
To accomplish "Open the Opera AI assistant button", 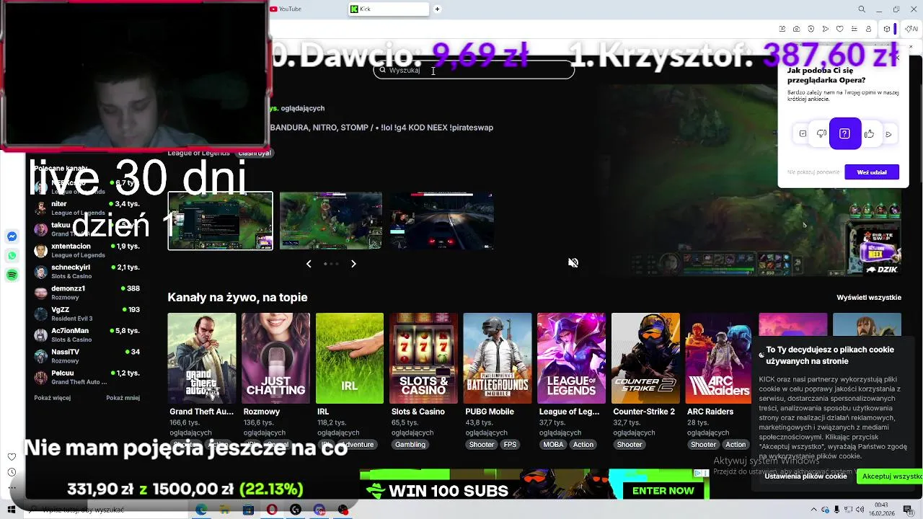I will [912, 29].
